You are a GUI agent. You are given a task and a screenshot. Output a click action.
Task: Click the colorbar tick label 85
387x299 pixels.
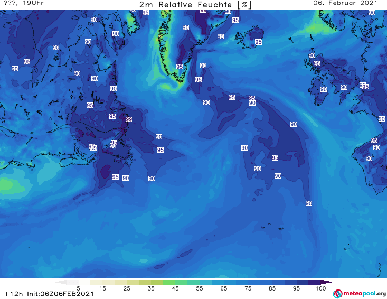[272, 288]
